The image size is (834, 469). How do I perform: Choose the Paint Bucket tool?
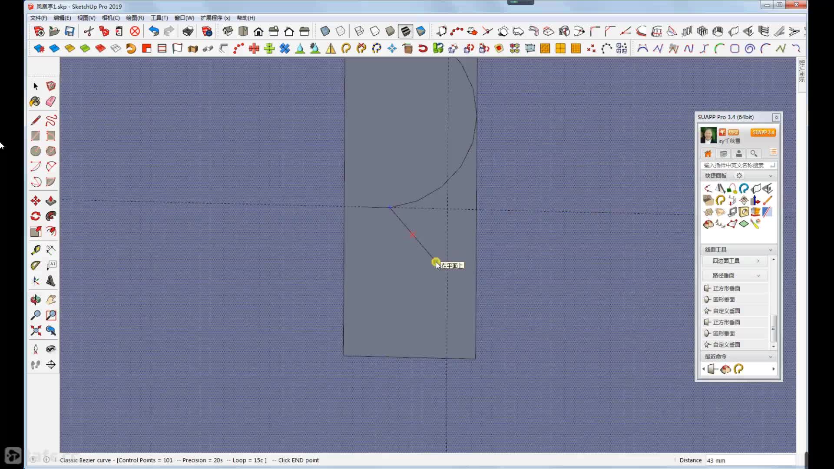coord(36,102)
